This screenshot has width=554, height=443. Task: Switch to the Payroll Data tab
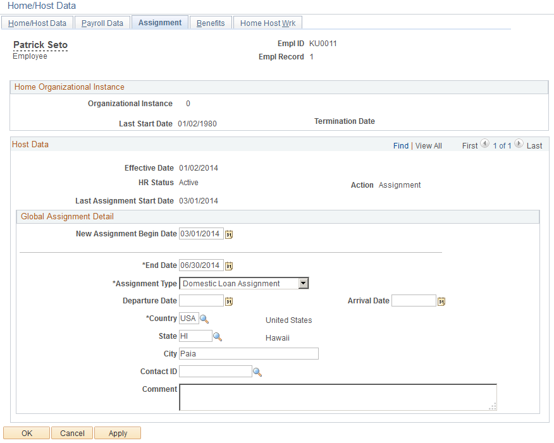(102, 23)
